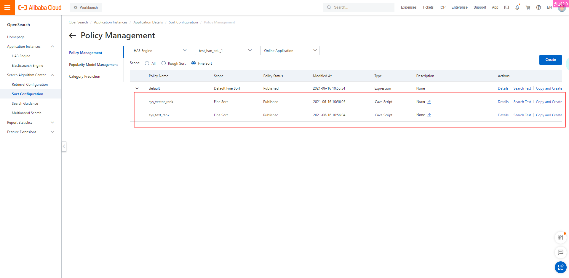The image size is (569, 278).
Task: Run Search Test for sys_vector_rank
Action: coord(522,102)
